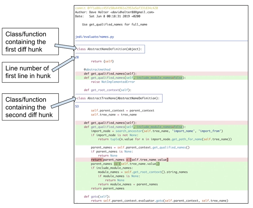Click the "raise NotImplementedError" line
Image resolution: width=253 pixels, height=208 pixels.
(113, 82)
